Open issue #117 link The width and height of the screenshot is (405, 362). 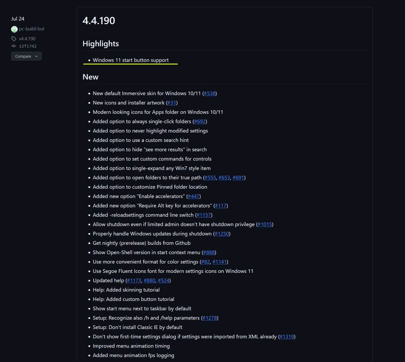(x=221, y=206)
